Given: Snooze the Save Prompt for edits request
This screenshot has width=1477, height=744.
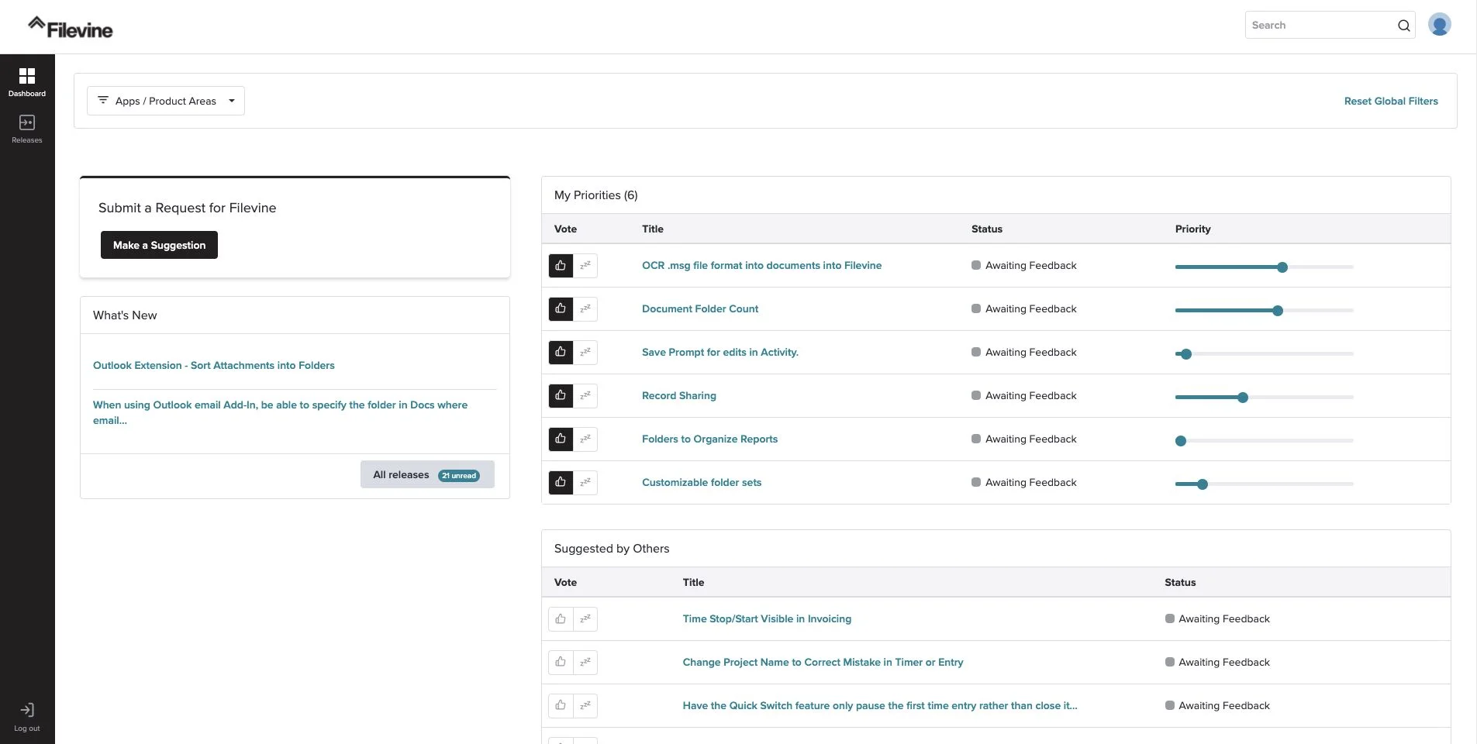Looking at the screenshot, I should pos(585,353).
